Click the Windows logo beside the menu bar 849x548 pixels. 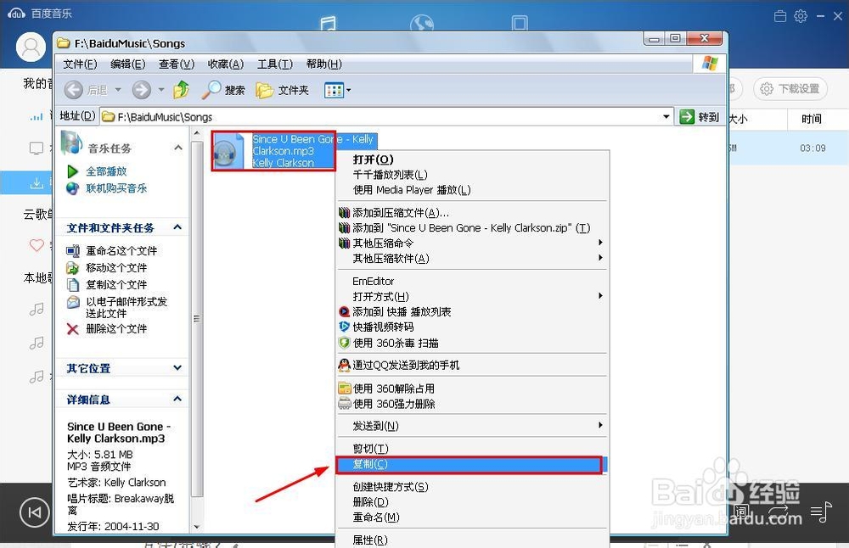(710, 63)
